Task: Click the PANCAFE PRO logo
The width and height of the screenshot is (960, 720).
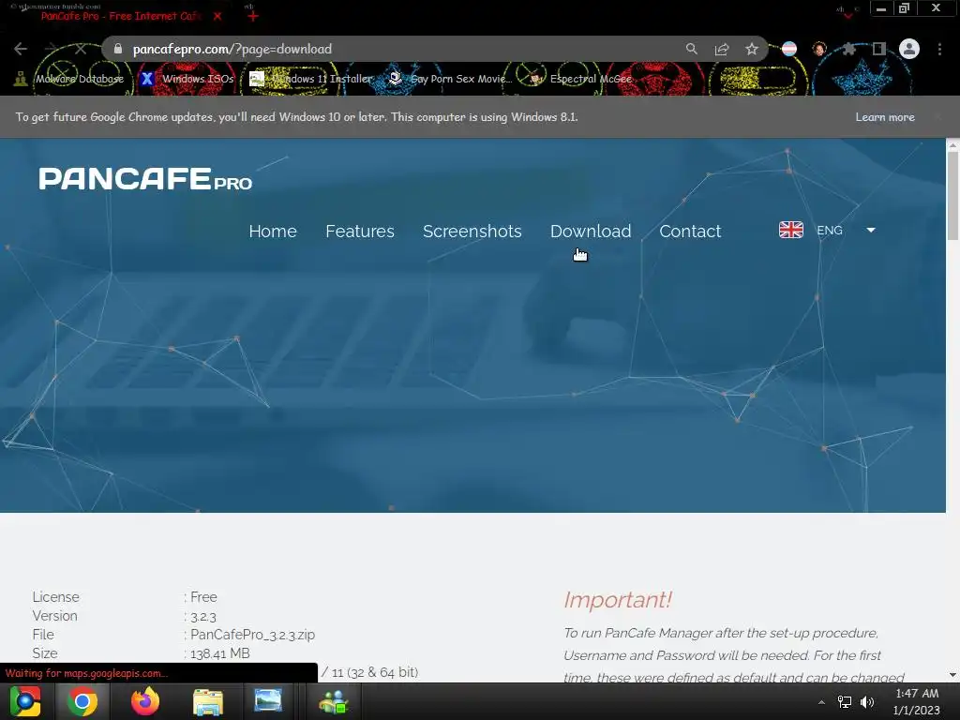Action: point(145,179)
